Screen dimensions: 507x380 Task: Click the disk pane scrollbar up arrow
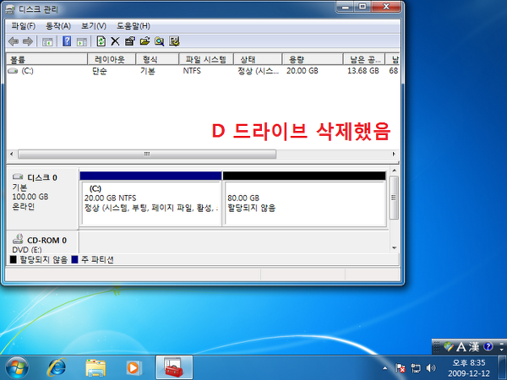tap(394, 171)
